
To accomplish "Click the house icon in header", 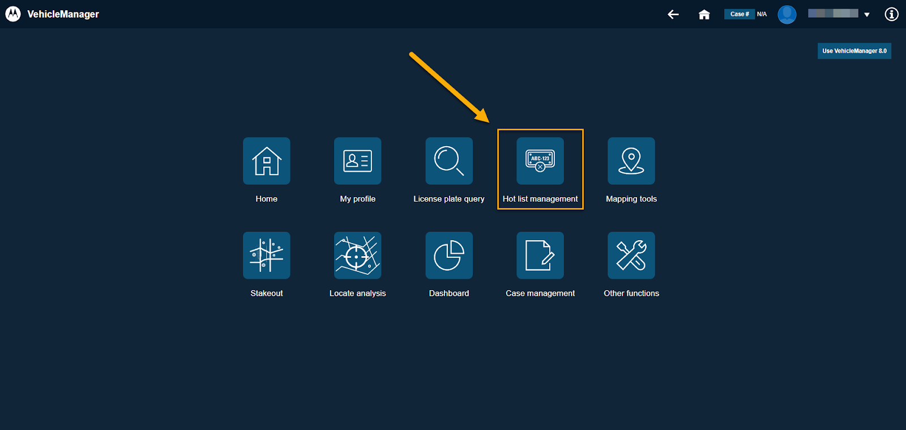I will 704,14.
